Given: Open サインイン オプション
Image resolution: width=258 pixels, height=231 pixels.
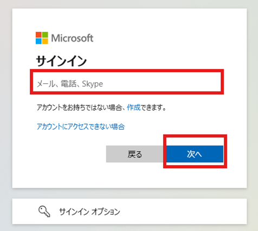Looking at the screenshot, I should (x=130, y=212).
